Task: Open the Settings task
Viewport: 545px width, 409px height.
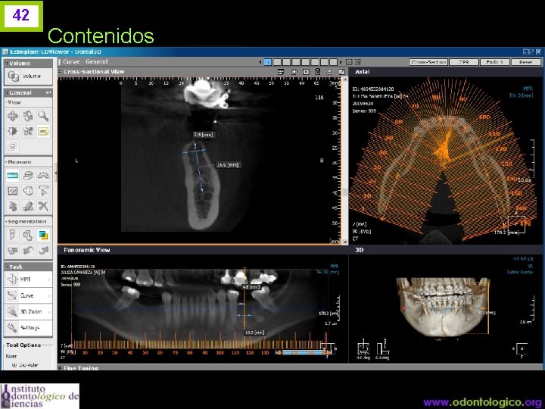Action: [x=28, y=327]
